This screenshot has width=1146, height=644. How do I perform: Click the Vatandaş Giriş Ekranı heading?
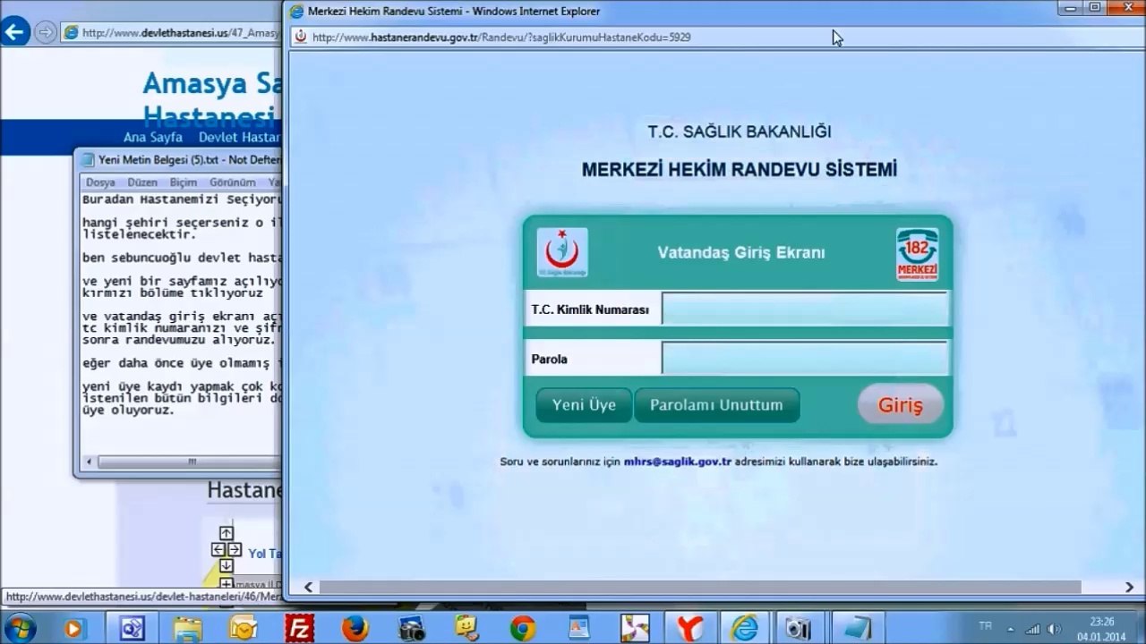click(x=741, y=252)
